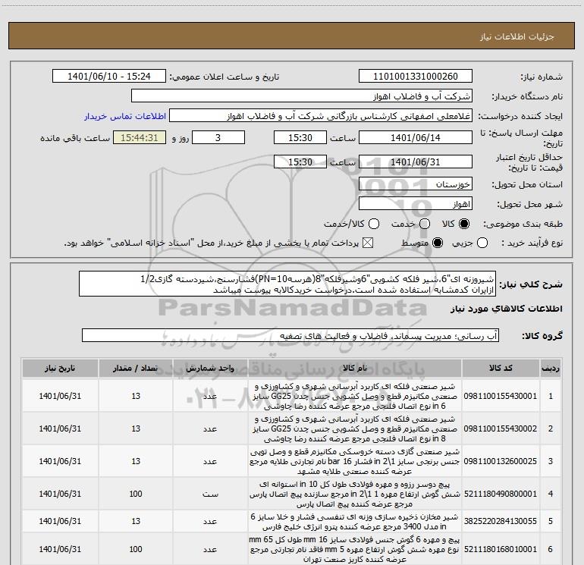The image size is (584, 565).
Task: Click the کد کالا column header
Action: pyautogui.click(x=501, y=368)
